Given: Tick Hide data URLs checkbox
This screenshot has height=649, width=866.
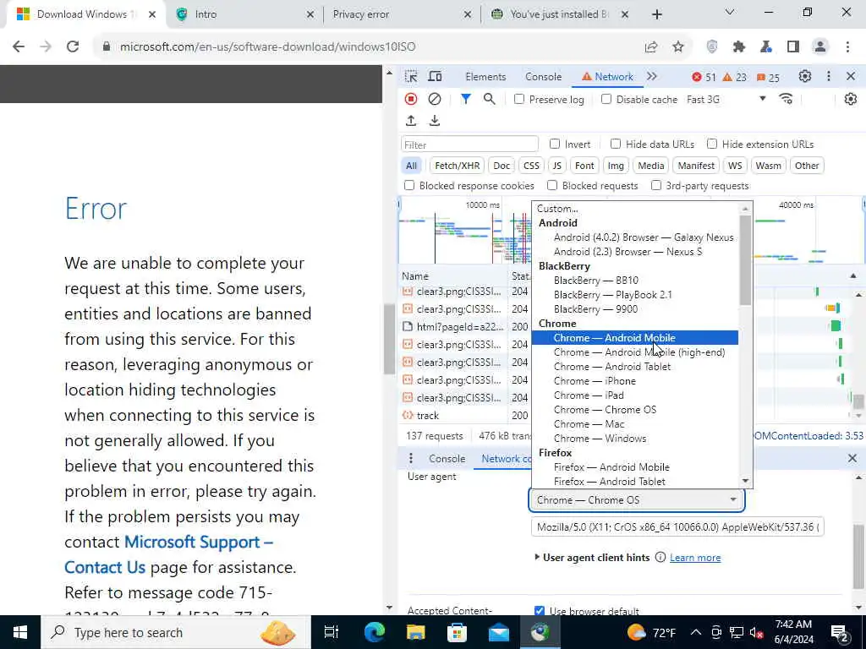Looking at the screenshot, I should [x=616, y=144].
